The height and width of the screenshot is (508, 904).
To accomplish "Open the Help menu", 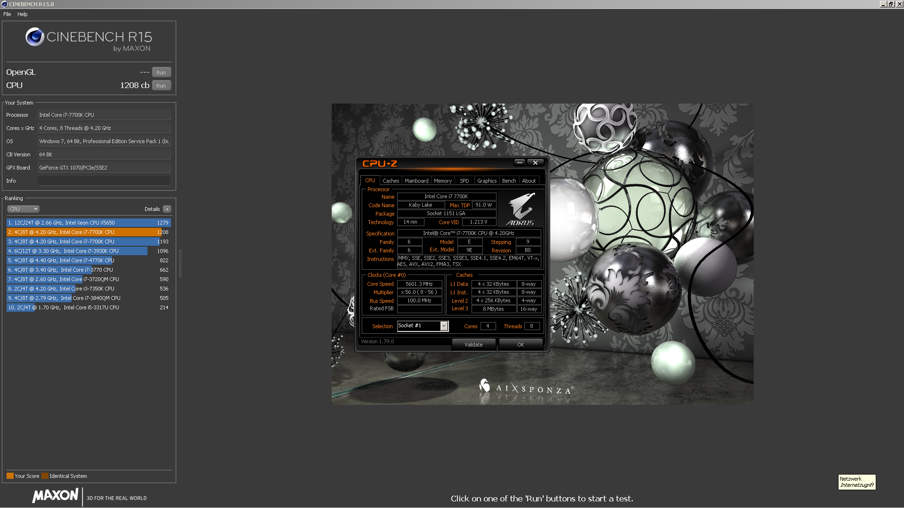I will click(23, 14).
